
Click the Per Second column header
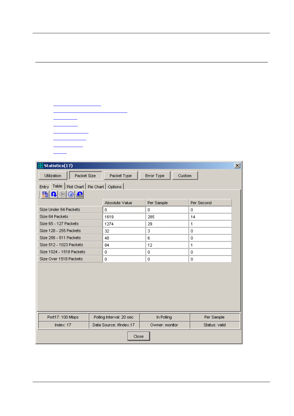click(210, 203)
